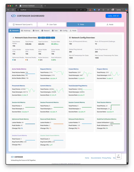
Task: Open the Rank sub-tab
Action: click(x=36, y=31)
